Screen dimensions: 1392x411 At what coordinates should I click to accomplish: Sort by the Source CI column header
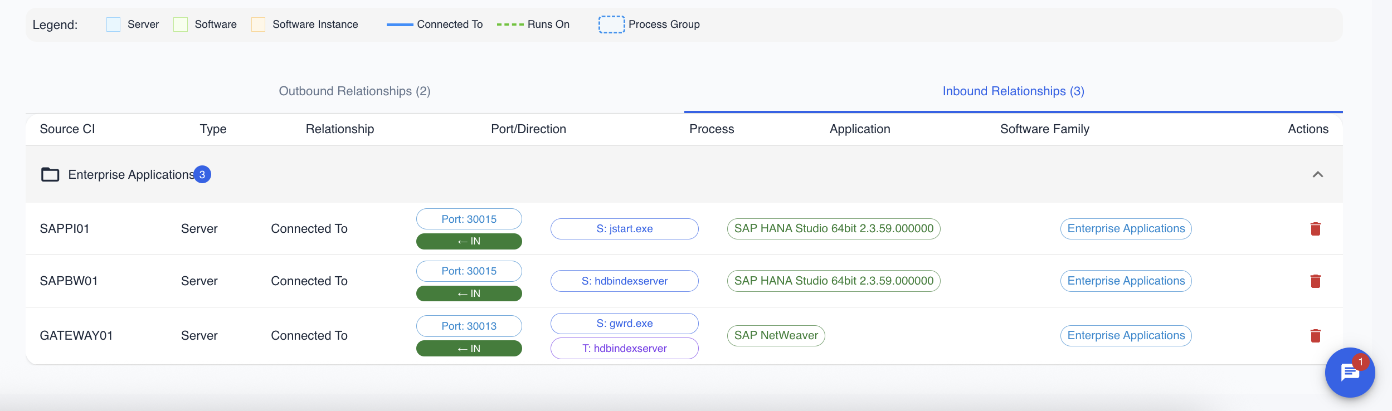67,129
